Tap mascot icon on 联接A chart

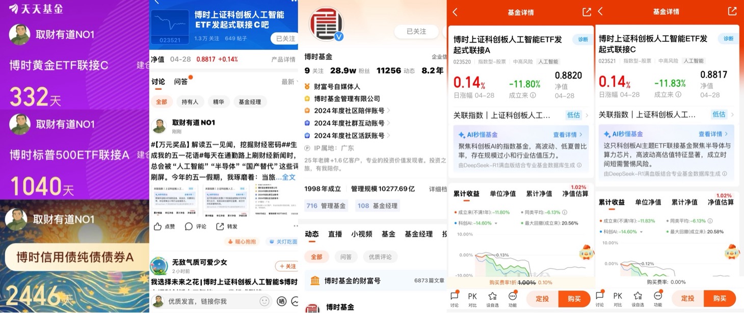587,252
